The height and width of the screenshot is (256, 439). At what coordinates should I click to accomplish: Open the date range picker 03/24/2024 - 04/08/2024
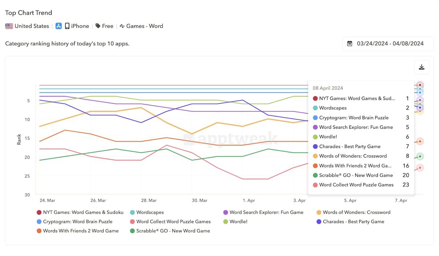(388, 44)
